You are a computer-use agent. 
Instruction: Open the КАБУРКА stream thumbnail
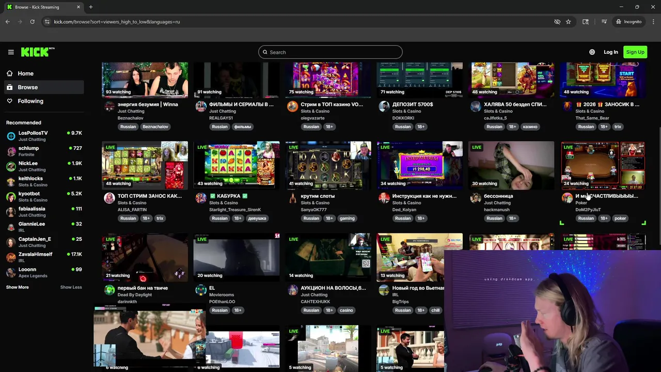click(237, 165)
